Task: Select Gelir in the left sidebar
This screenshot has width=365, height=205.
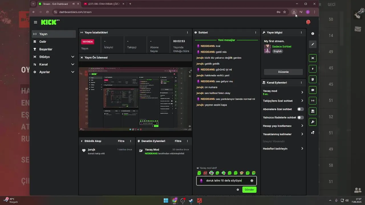Action: (54, 42)
